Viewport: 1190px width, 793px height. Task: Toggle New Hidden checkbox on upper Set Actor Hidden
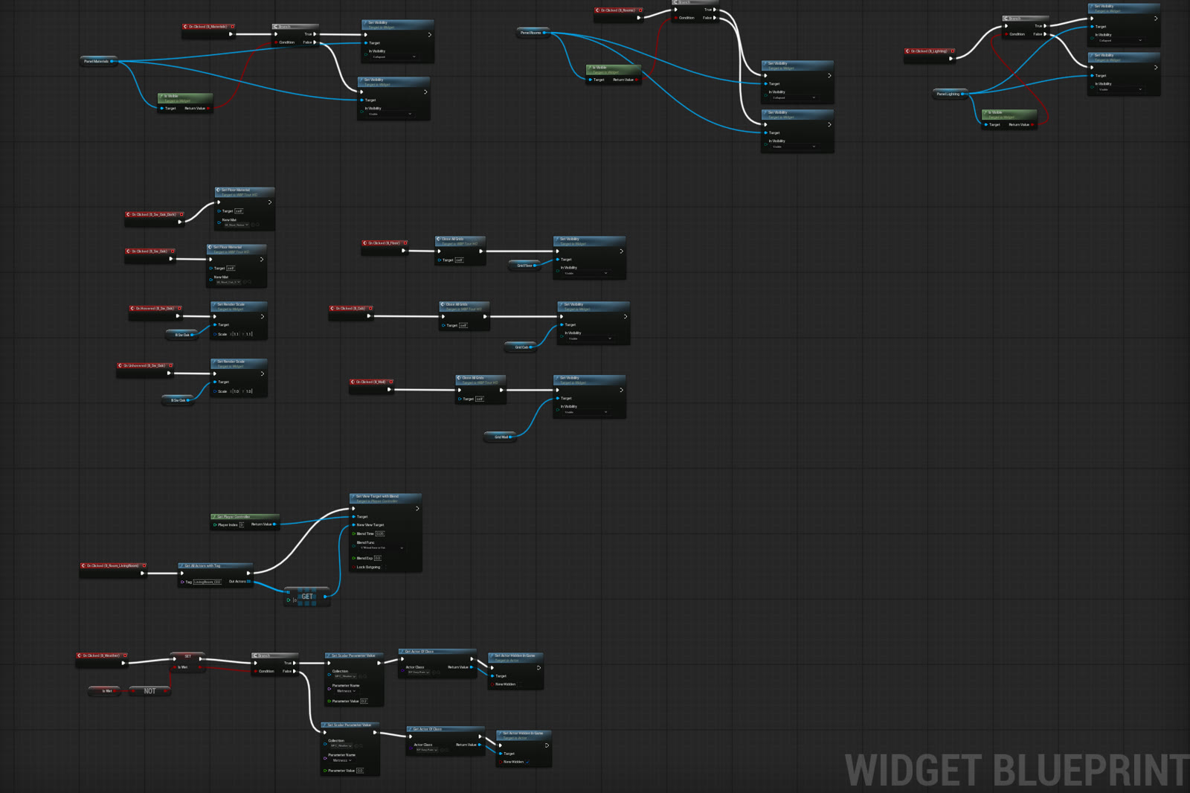[x=519, y=684]
